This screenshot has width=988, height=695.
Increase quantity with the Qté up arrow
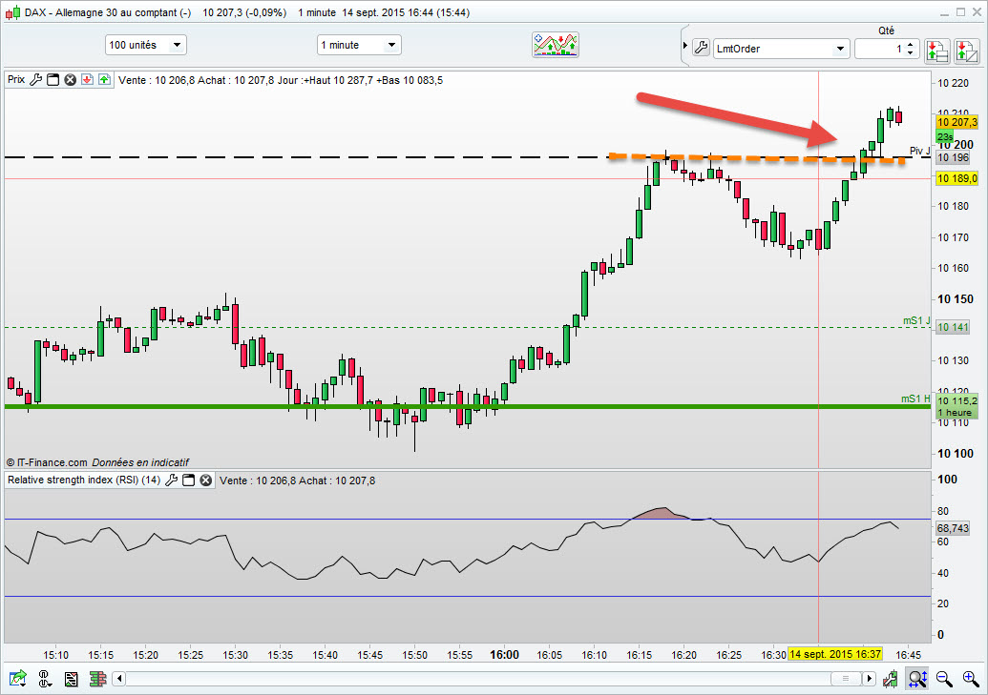point(910,45)
